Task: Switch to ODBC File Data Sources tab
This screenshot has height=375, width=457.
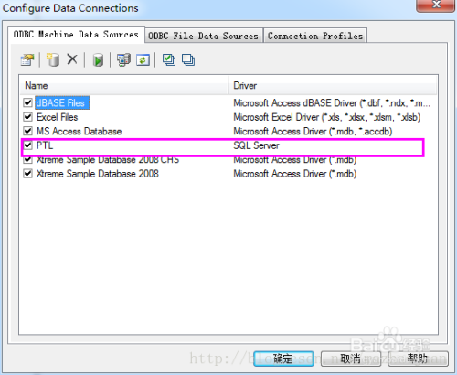Action: pos(203,36)
